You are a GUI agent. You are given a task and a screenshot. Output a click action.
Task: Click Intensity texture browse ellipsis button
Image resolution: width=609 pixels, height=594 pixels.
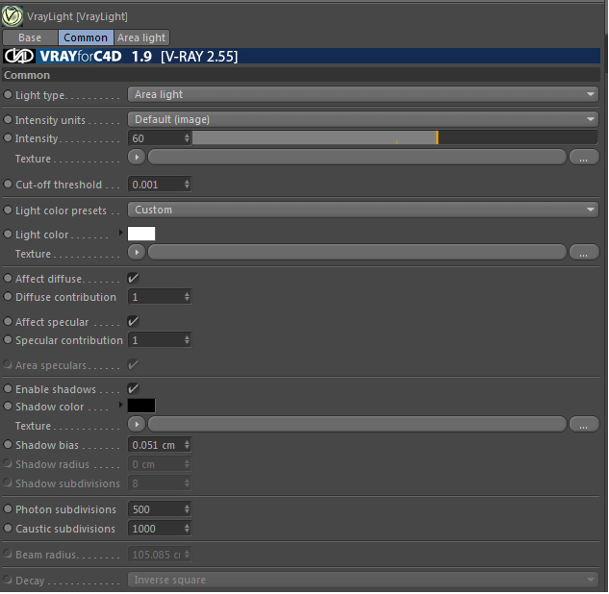(x=584, y=157)
